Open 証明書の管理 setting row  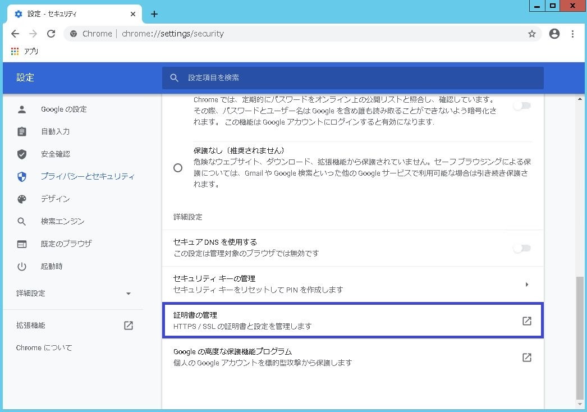click(x=352, y=321)
